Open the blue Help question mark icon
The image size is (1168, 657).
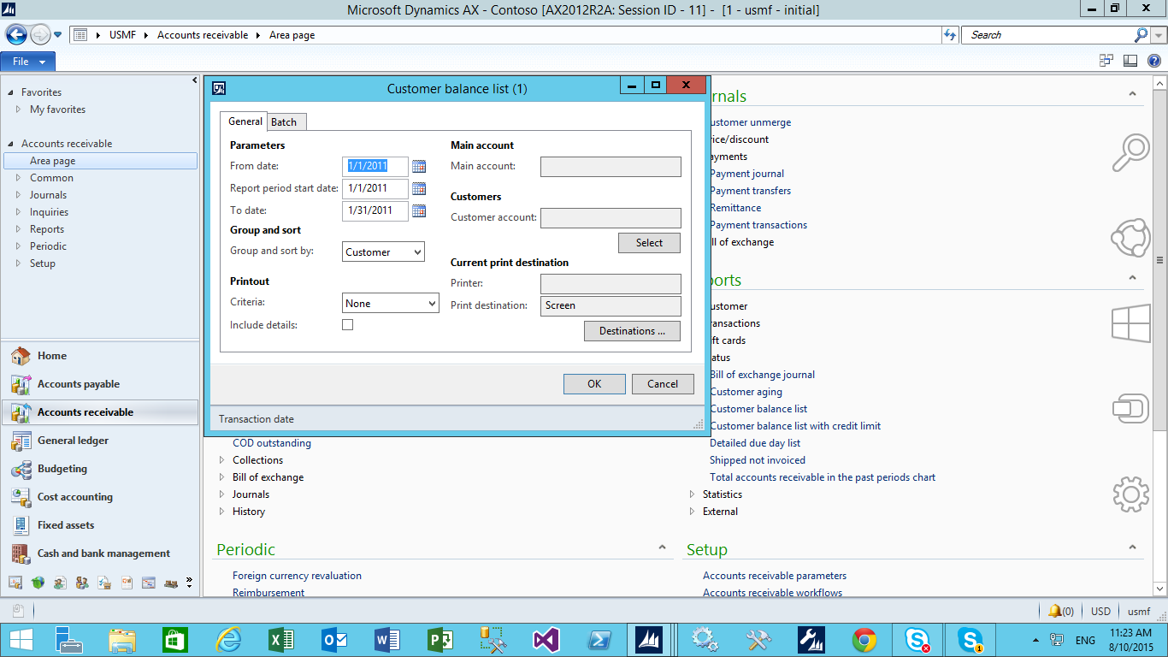[x=1153, y=61]
